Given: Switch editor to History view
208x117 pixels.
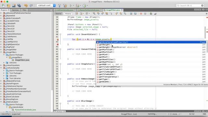Looking at the screenshot, I should 68,14.
